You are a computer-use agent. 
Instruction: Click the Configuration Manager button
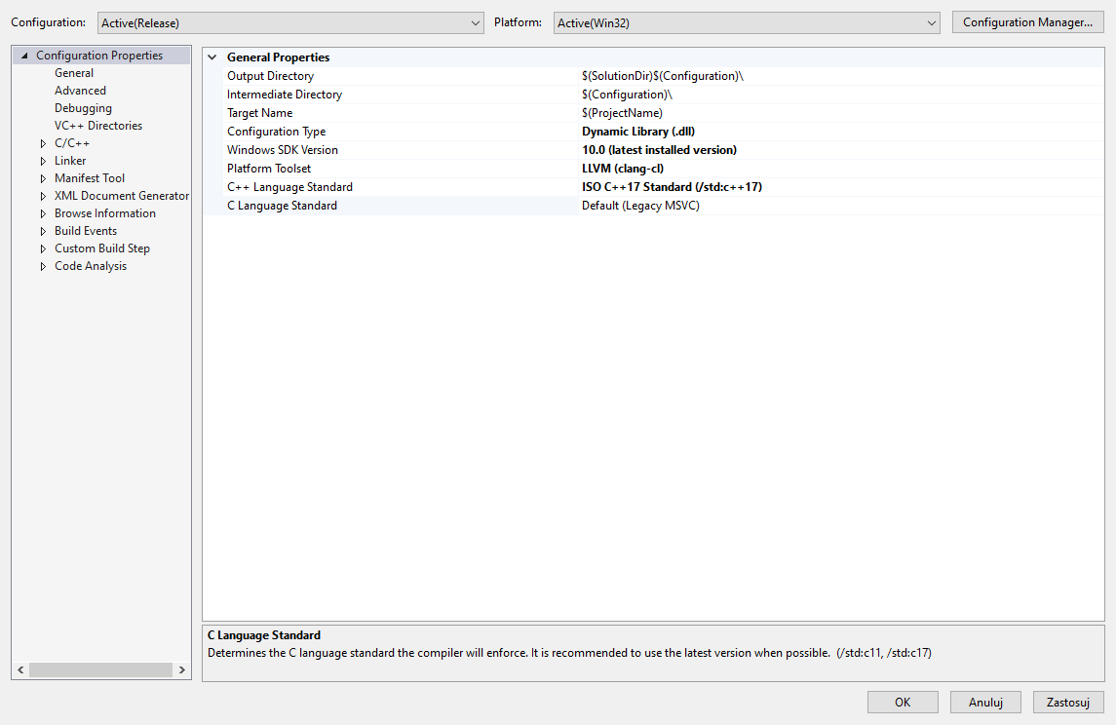[x=1026, y=22]
